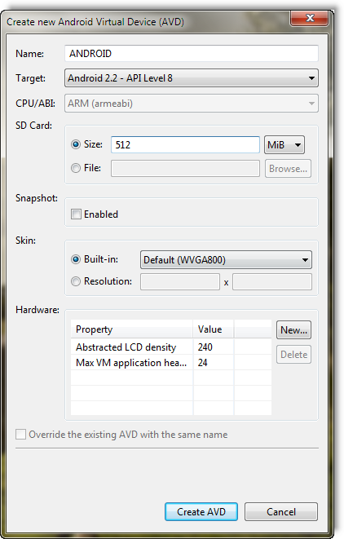The width and height of the screenshot is (344, 539).
Task: Click the Value column header
Action: (x=214, y=329)
